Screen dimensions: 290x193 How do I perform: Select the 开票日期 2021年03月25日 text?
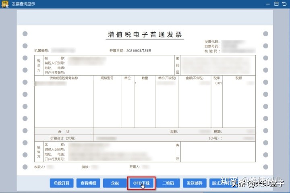coord(130,50)
